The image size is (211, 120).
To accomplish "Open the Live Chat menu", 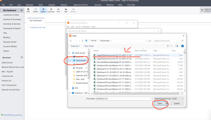I will pos(131,5).
